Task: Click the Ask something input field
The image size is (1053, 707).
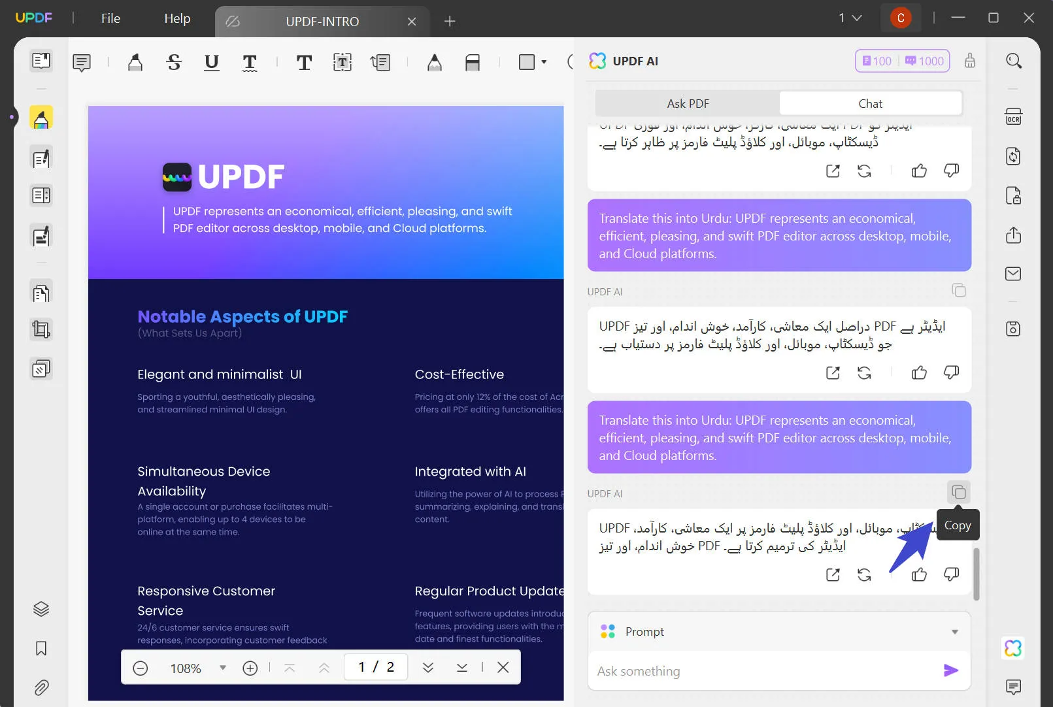Action: pos(765,671)
